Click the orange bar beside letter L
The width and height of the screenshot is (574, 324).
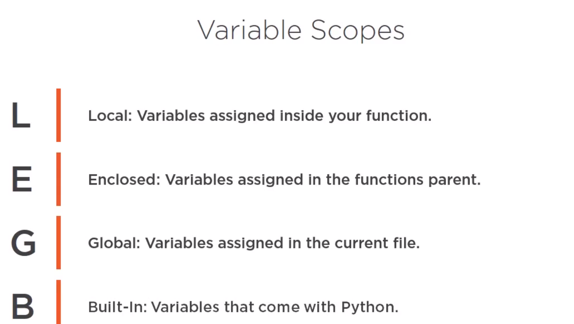coord(59,115)
